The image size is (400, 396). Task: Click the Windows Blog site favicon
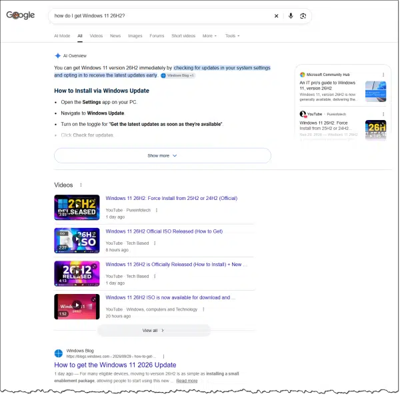[59, 353]
